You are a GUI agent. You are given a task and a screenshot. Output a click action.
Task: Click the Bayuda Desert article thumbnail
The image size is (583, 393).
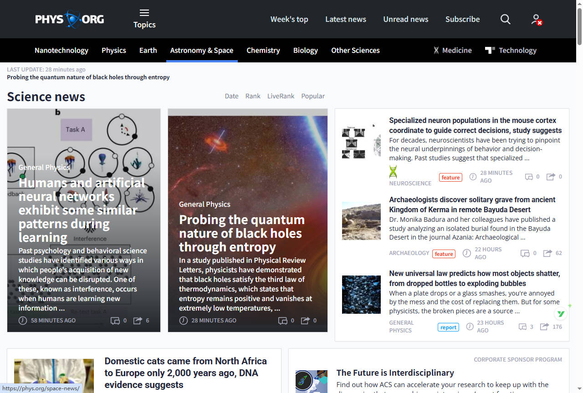click(361, 221)
